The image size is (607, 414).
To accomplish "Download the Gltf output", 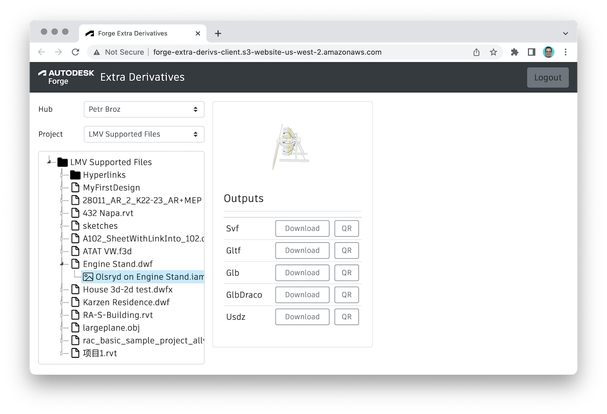I will tap(302, 251).
